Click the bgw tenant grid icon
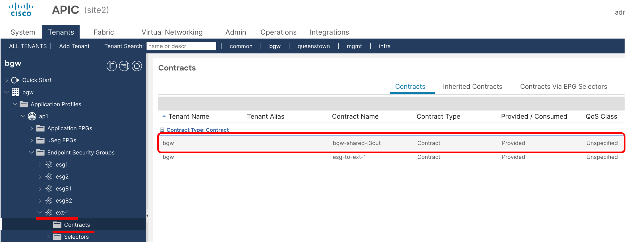The width and height of the screenshot is (630, 242). pos(15,92)
